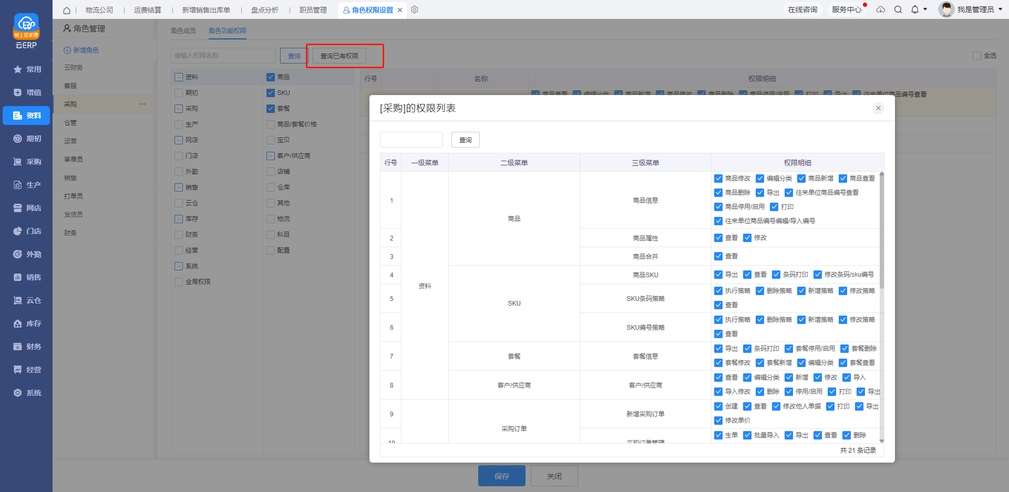Open 财务 in the sidebar
Screen dimensions: 1009x492
(26, 347)
